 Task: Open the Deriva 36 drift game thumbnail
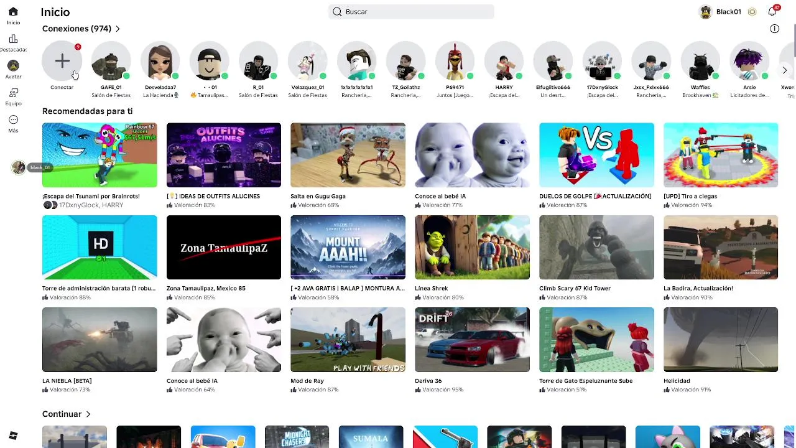[472, 340]
